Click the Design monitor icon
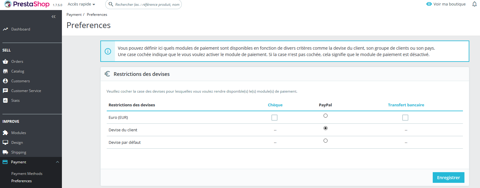 point(5,143)
